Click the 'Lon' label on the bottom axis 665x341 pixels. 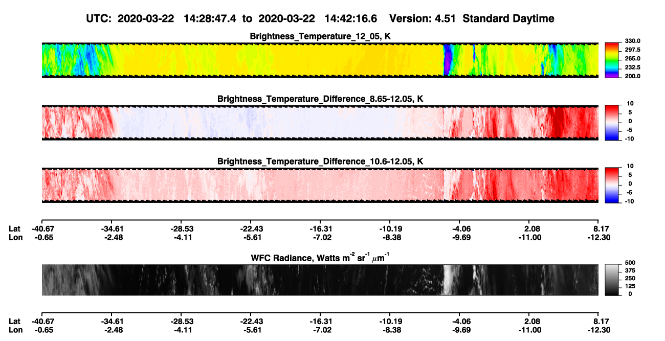pyautogui.click(x=15, y=330)
